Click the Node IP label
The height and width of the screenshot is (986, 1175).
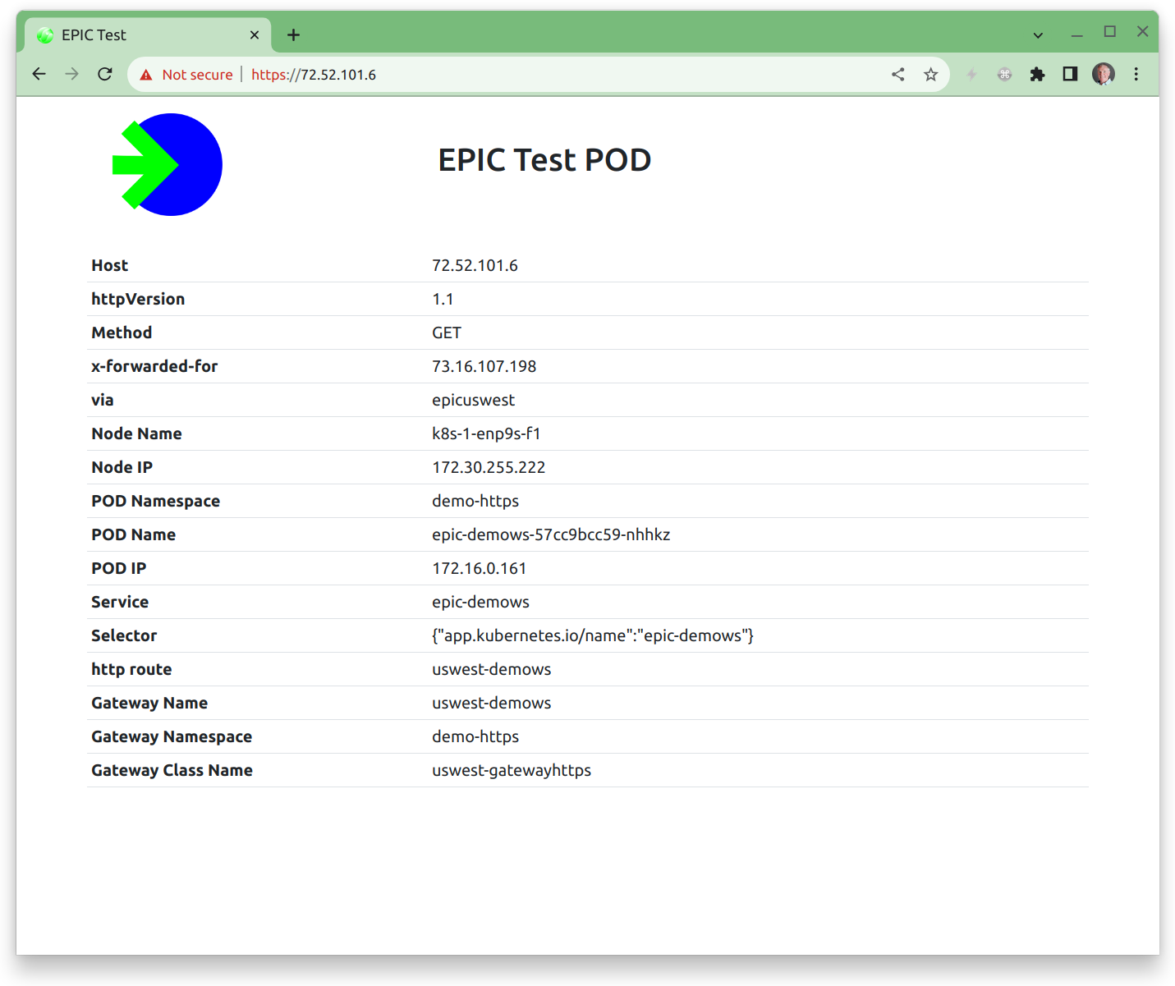point(122,467)
